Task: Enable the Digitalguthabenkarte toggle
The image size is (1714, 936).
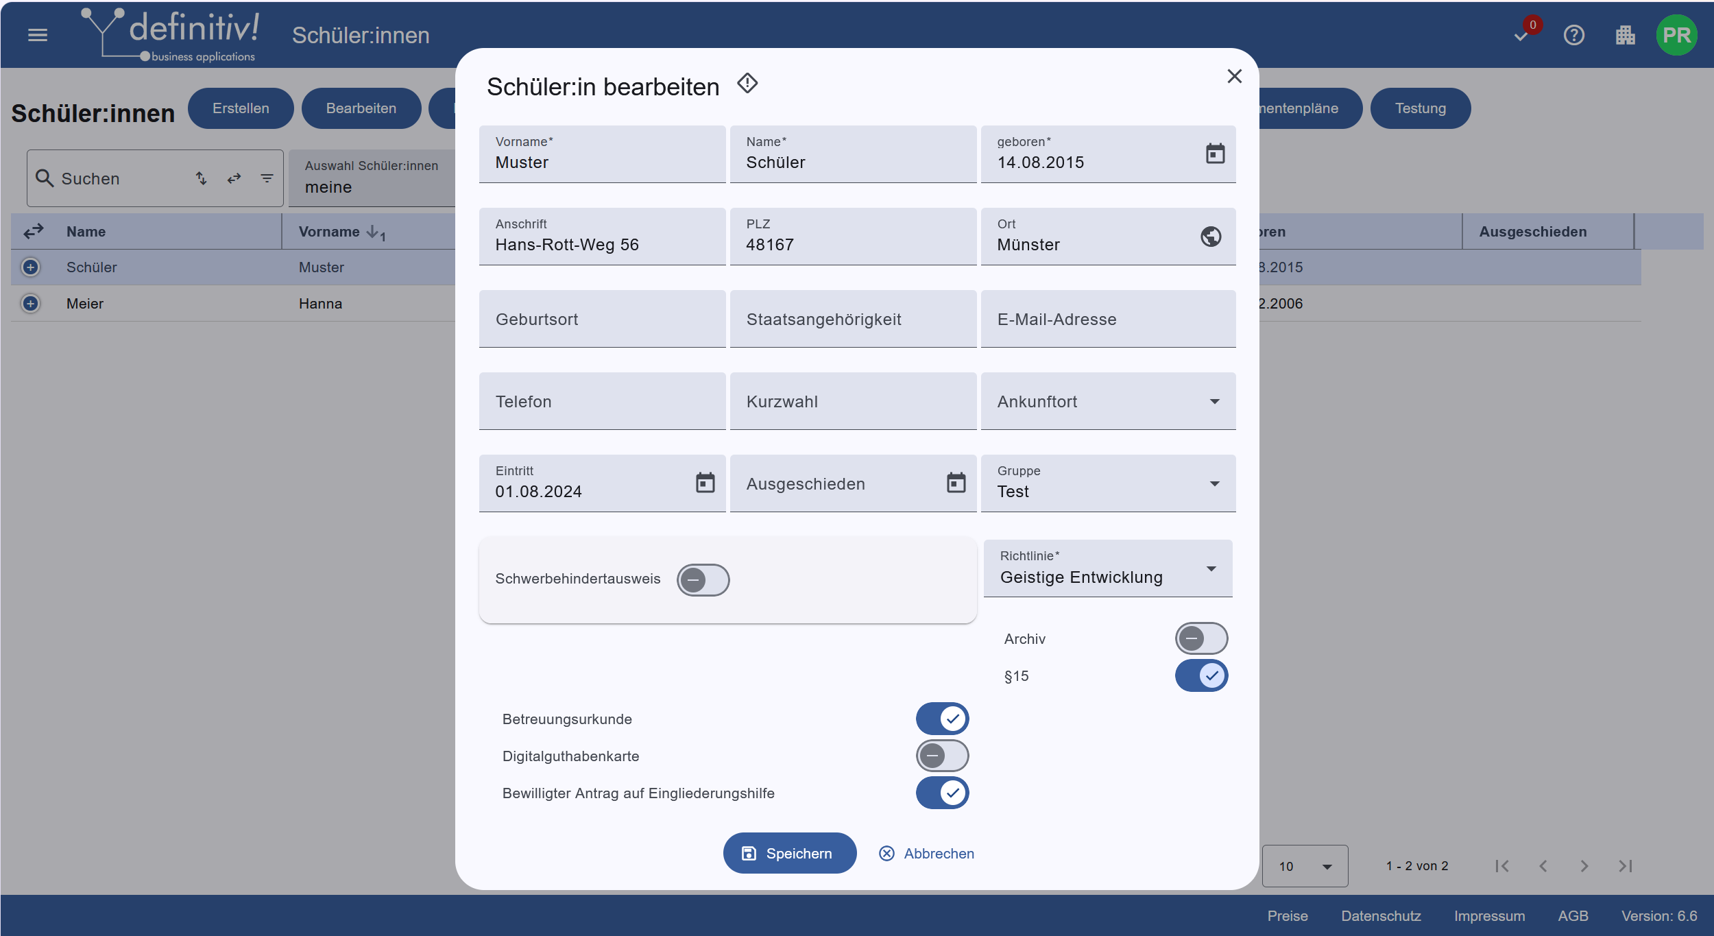Action: [942, 756]
